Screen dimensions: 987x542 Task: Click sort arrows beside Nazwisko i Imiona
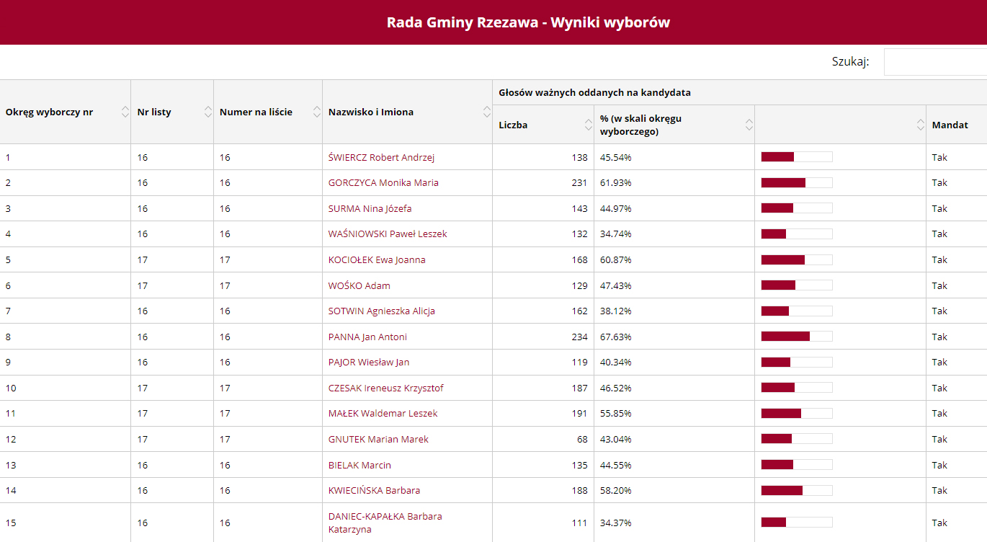[486, 112]
